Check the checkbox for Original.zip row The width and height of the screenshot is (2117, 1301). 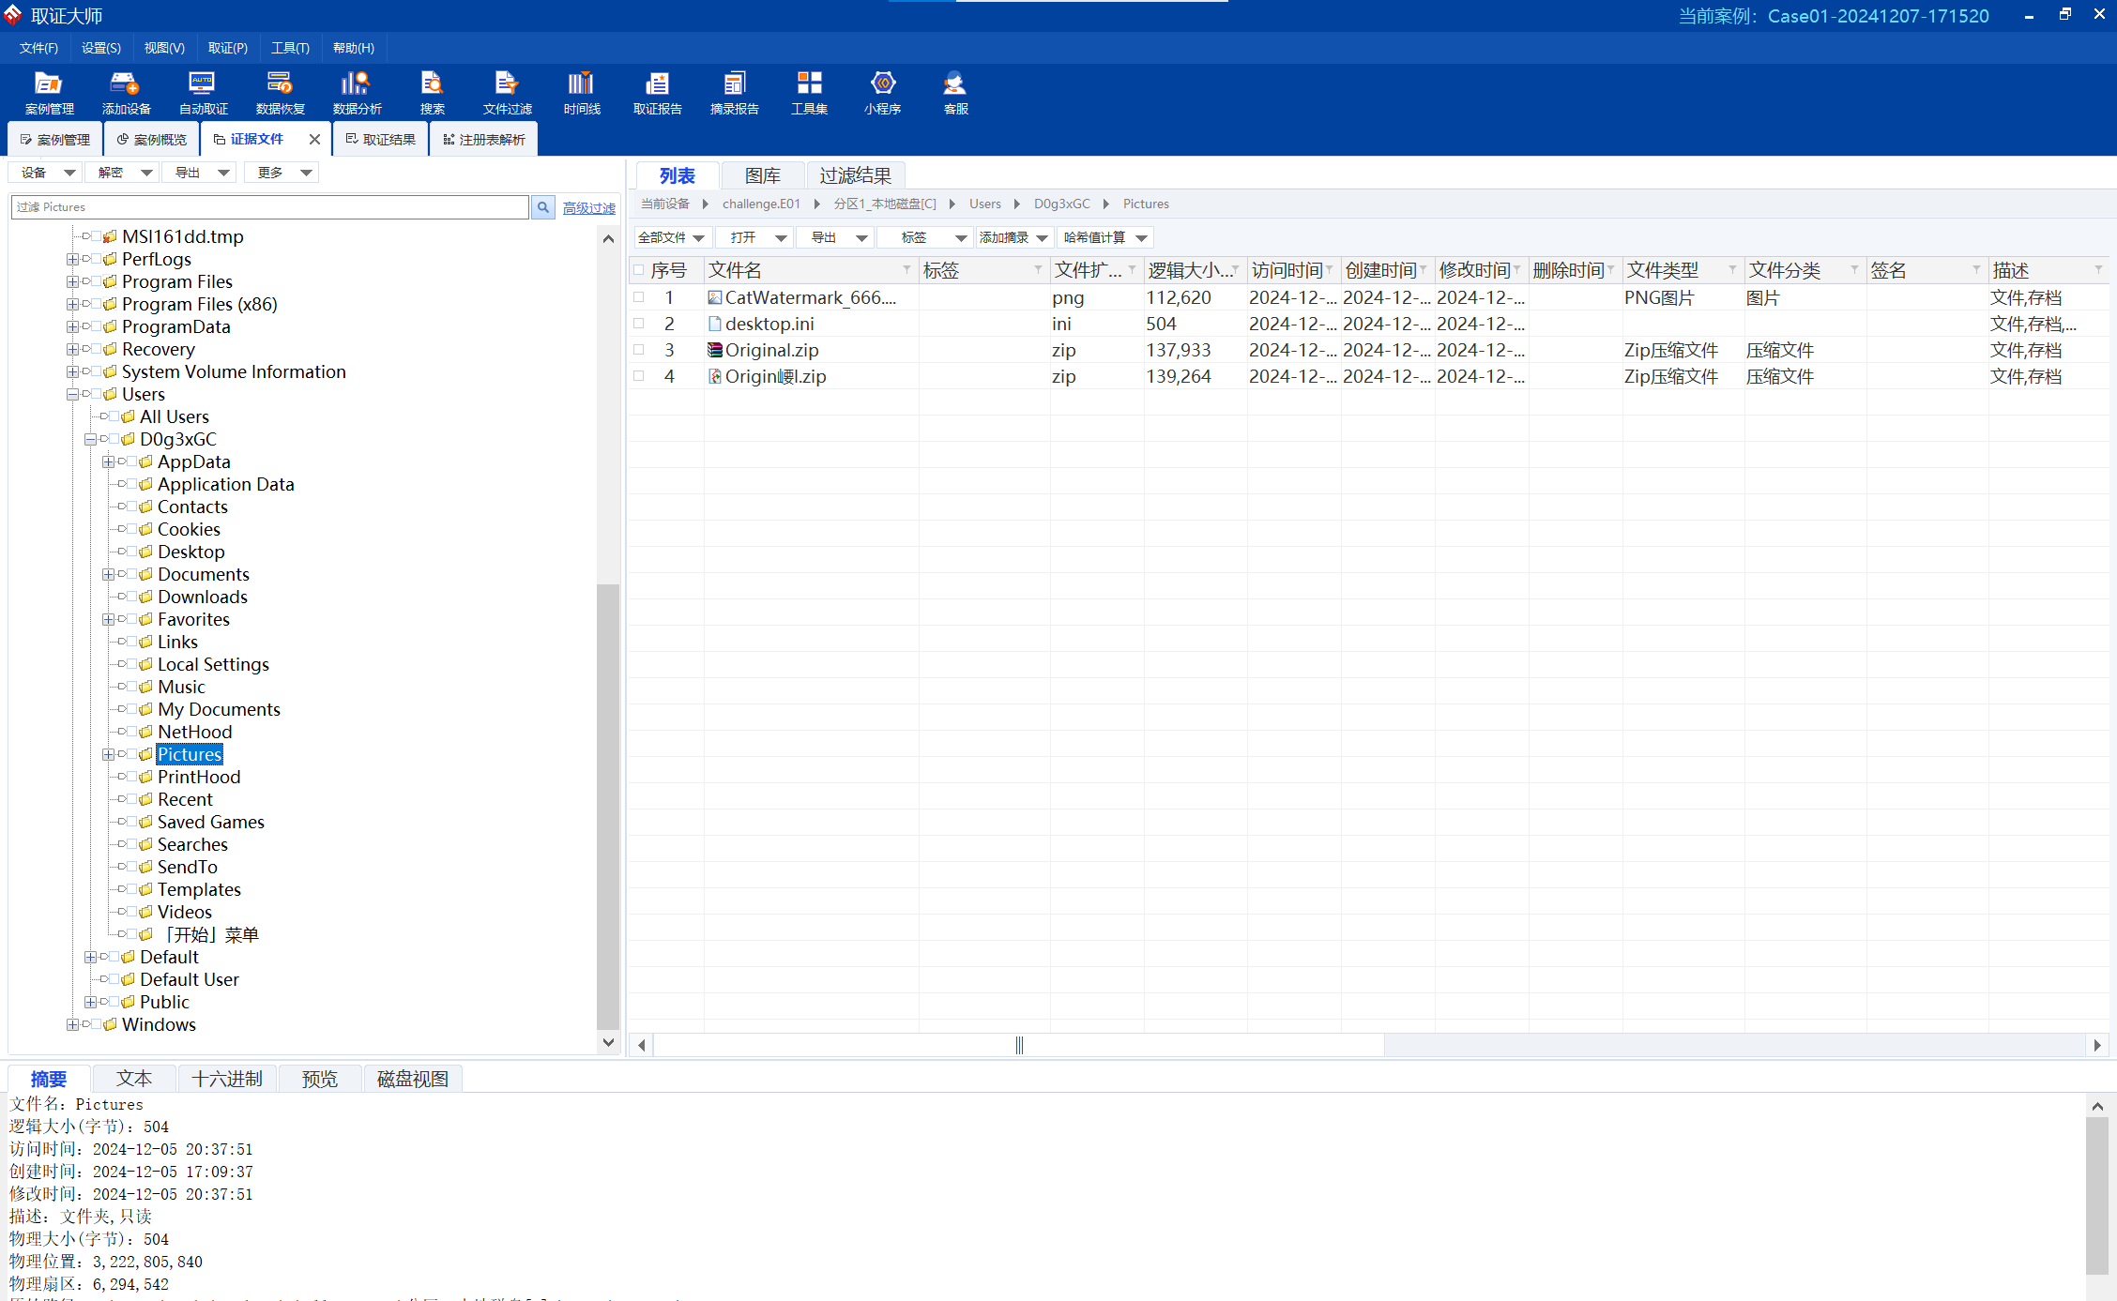point(639,350)
